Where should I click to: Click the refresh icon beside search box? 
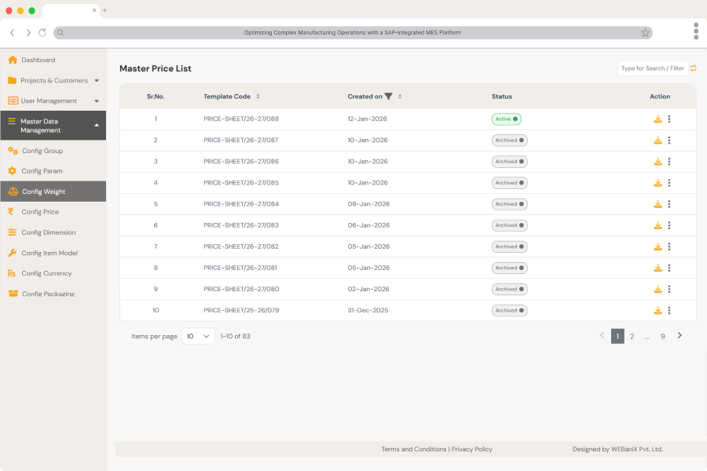click(x=694, y=68)
